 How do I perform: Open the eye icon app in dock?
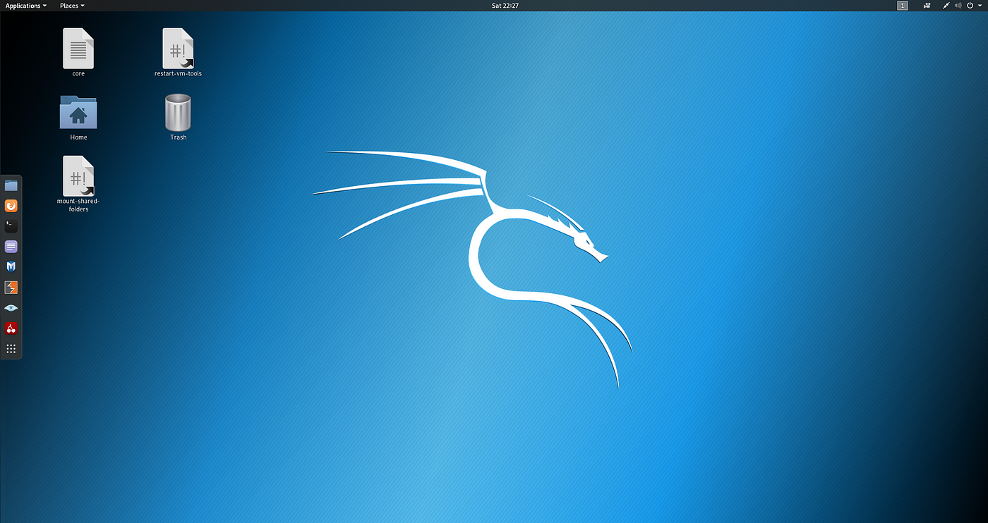pyautogui.click(x=11, y=308)
